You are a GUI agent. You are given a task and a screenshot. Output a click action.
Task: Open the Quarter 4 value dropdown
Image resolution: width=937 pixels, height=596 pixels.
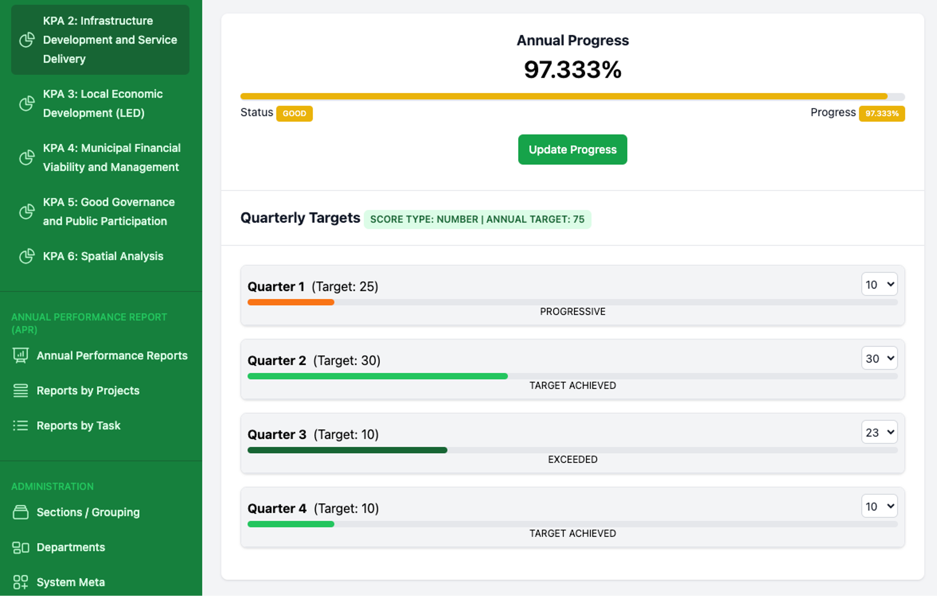coord(879,506)
